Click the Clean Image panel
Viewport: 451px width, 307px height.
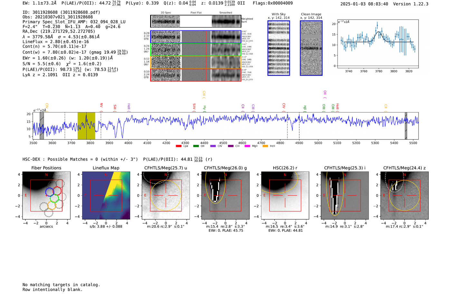click(x=311, y=48)
